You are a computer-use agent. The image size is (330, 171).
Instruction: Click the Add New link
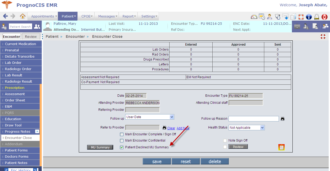pyautogui.click(x=183, y=128)
